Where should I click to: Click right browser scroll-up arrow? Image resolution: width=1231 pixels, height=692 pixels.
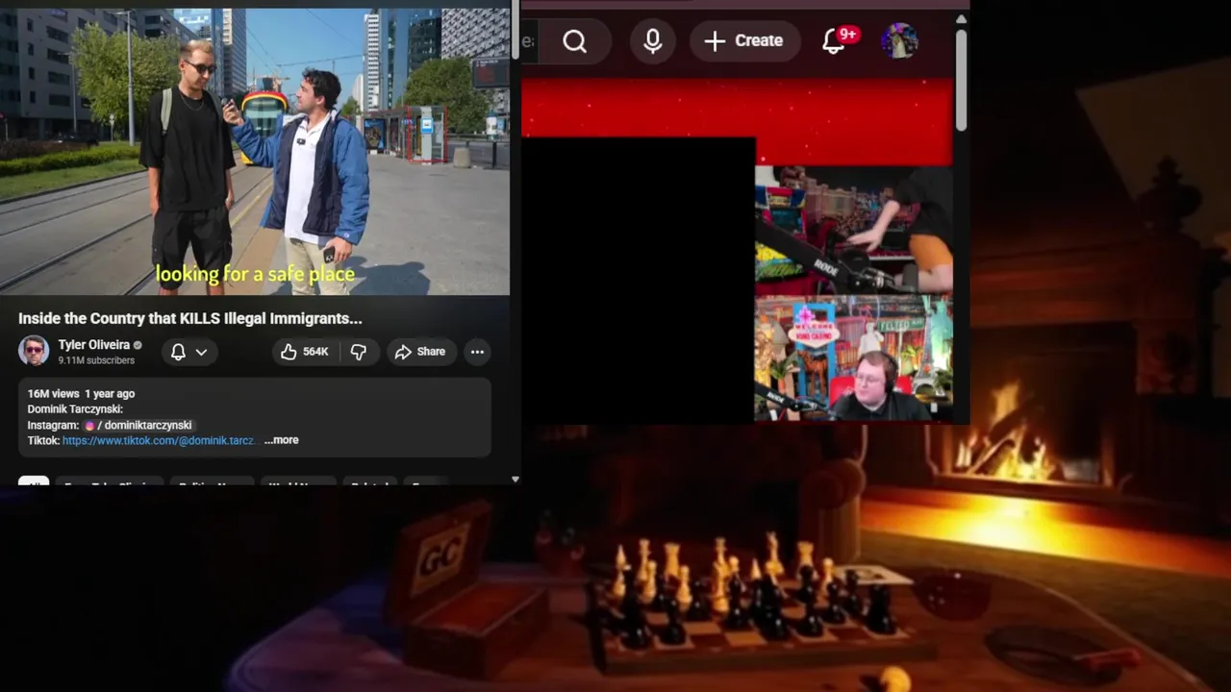point(961,19)
